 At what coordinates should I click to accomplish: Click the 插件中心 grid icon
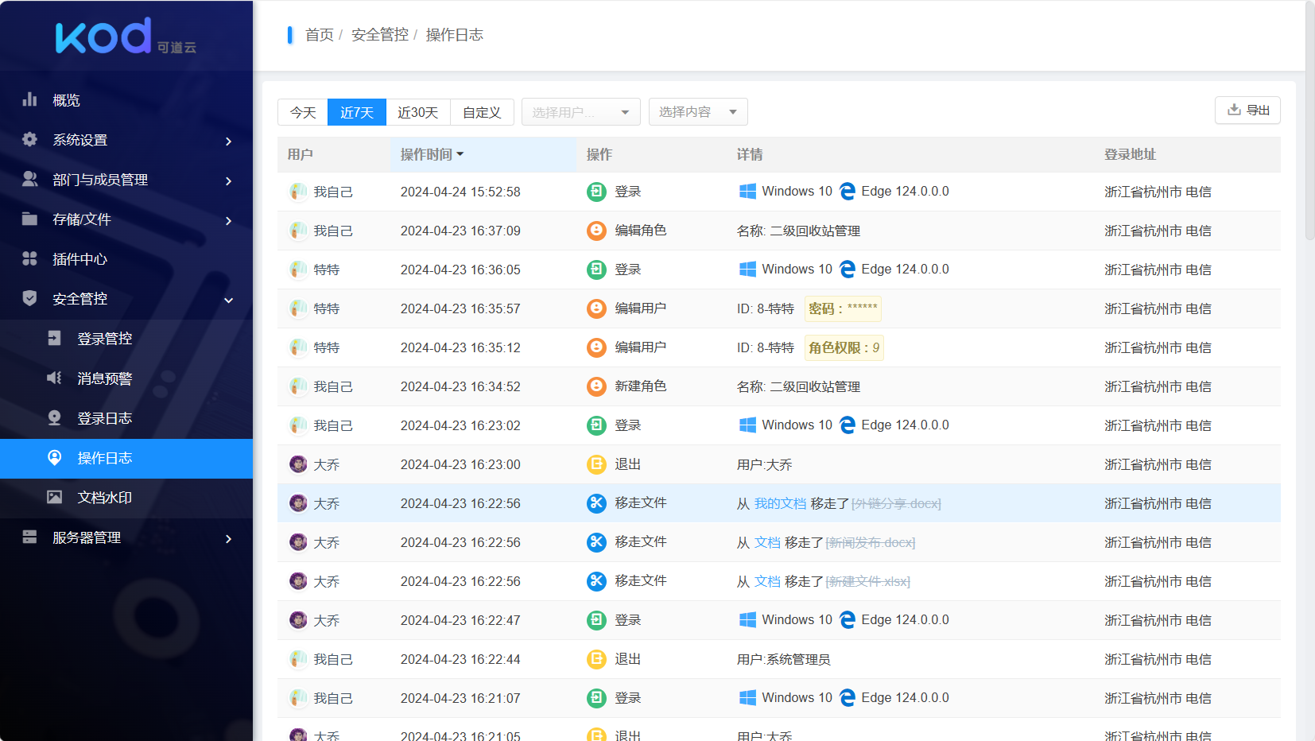tap(30, 258)
